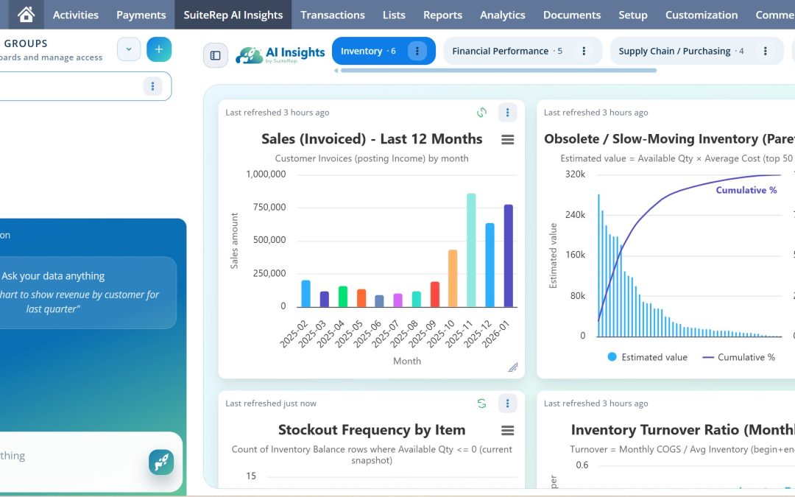The height and width of the screenshot is (497, 795).
Task: Click the refresh icon on Sales chart card
Action: [482, 112]
